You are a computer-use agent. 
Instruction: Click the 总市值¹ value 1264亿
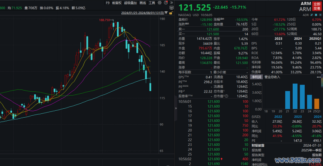242,91
